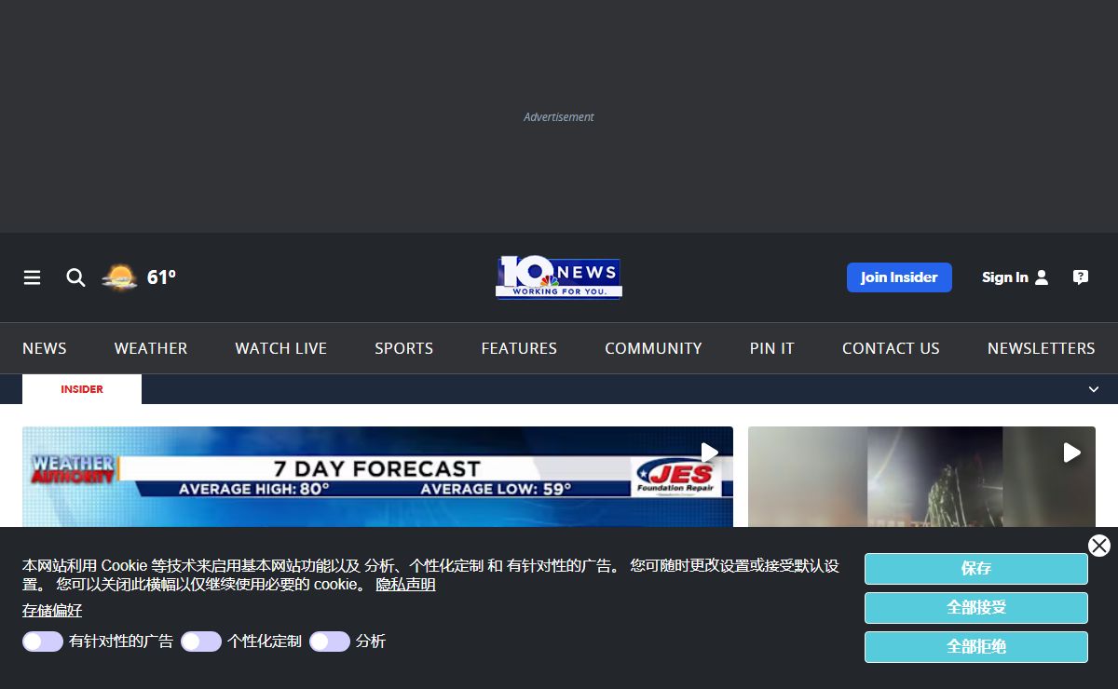Image resolution: width=1118 pixels, height=689 pixels.
Task: Open the WEATHER menu
Action: (x=151, y=348)
